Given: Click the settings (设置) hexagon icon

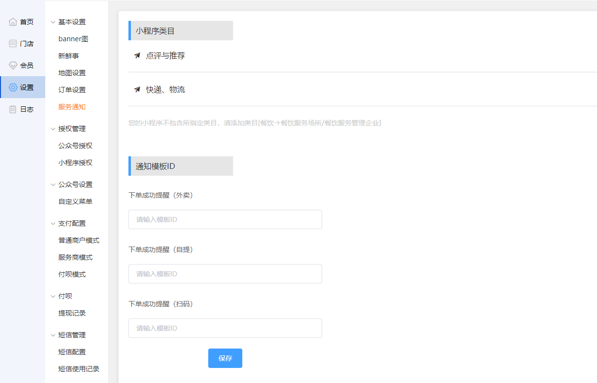Looking at the screenshot, I should pyautogui.click(x=13, y=87).
